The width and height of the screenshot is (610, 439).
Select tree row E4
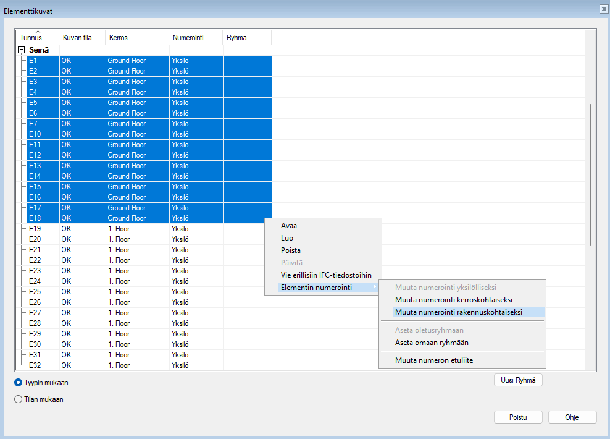coord(149,92)
